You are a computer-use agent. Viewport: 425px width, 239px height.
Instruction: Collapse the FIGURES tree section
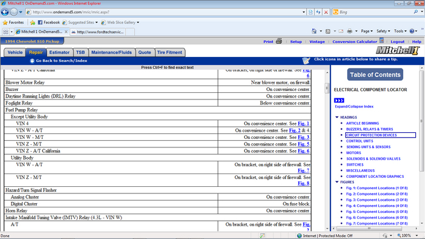tap(337, 182)
